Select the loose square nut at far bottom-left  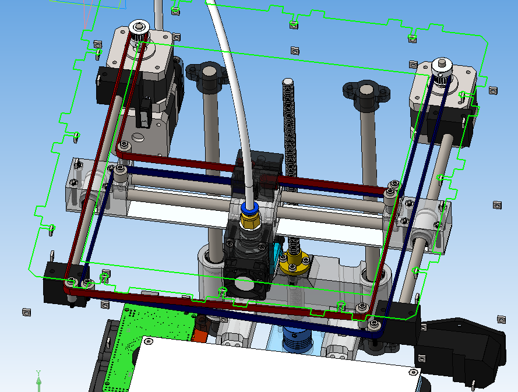pos(26,312)
